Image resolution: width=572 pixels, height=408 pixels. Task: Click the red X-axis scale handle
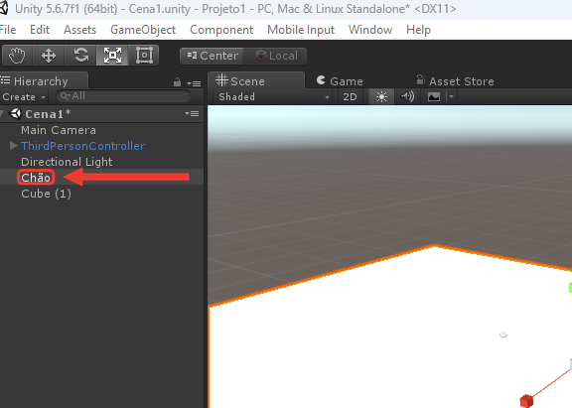point(526,401)
